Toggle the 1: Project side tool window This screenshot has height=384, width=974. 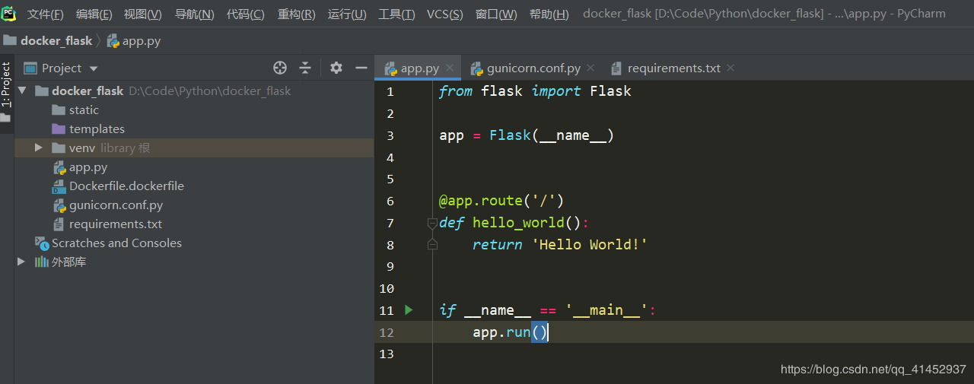[x=6, y=84]
